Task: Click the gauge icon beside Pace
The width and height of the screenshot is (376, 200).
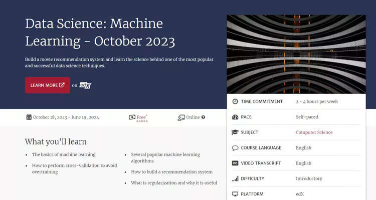Action: [235, 117]
